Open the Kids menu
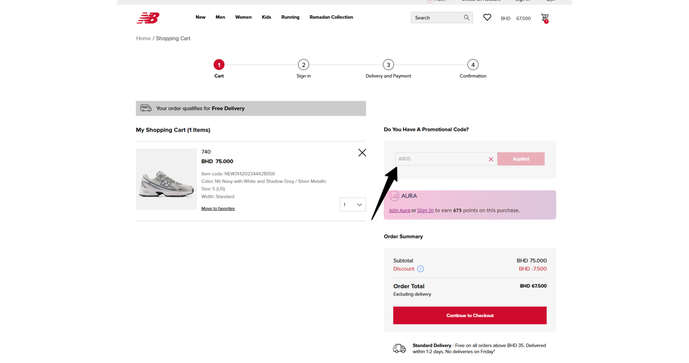Image resolution: width=689 pixels, height=363 pixels. point(266,17)
